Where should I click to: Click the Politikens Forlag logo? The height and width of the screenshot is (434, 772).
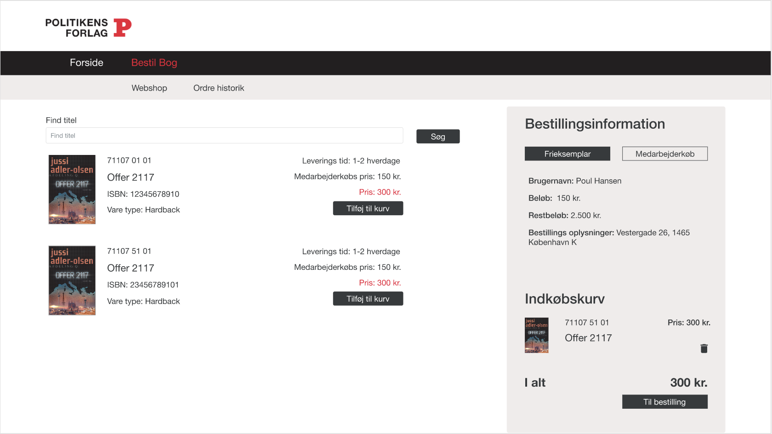88,28
